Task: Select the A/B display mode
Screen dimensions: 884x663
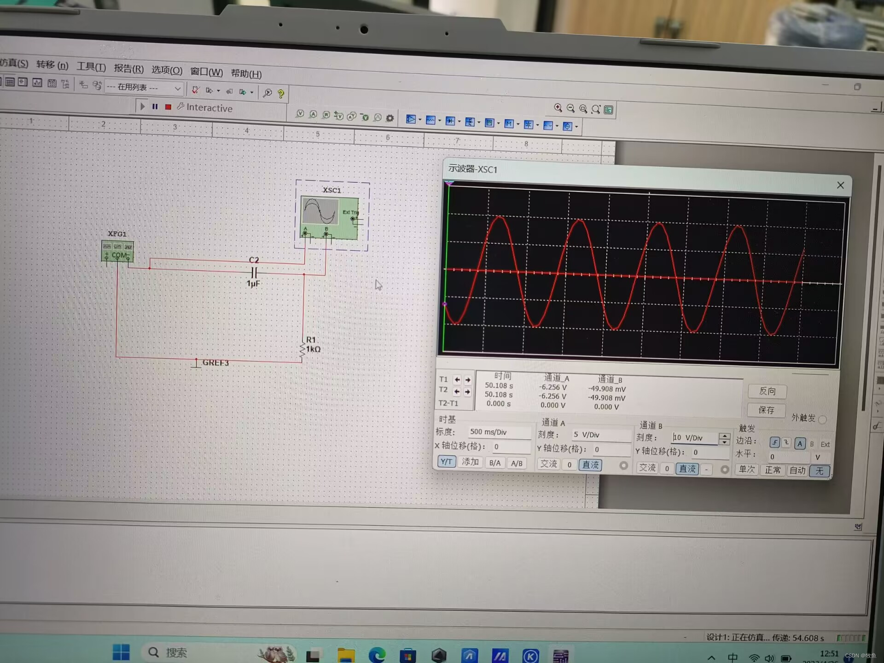Action: [517, 464]
